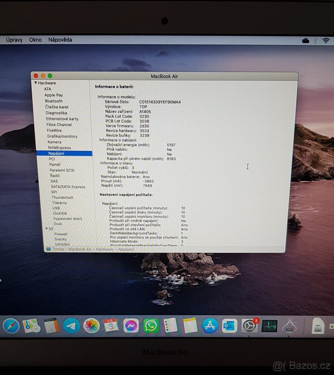Open Microsoft Outlook from the Dock
The height and width of the screenshot is (375, 334).
pos(229,326)
